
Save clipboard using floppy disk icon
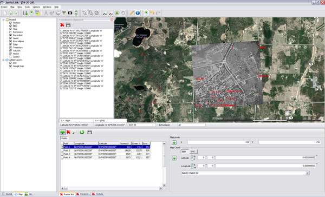[x=68, y=25]
